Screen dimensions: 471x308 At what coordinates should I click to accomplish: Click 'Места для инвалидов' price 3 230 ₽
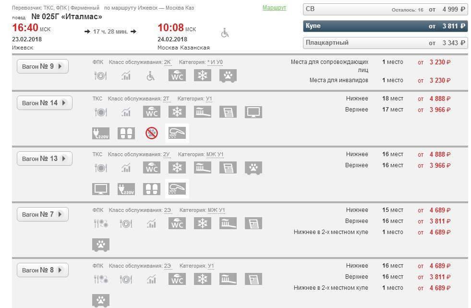[x=440, y=81]
